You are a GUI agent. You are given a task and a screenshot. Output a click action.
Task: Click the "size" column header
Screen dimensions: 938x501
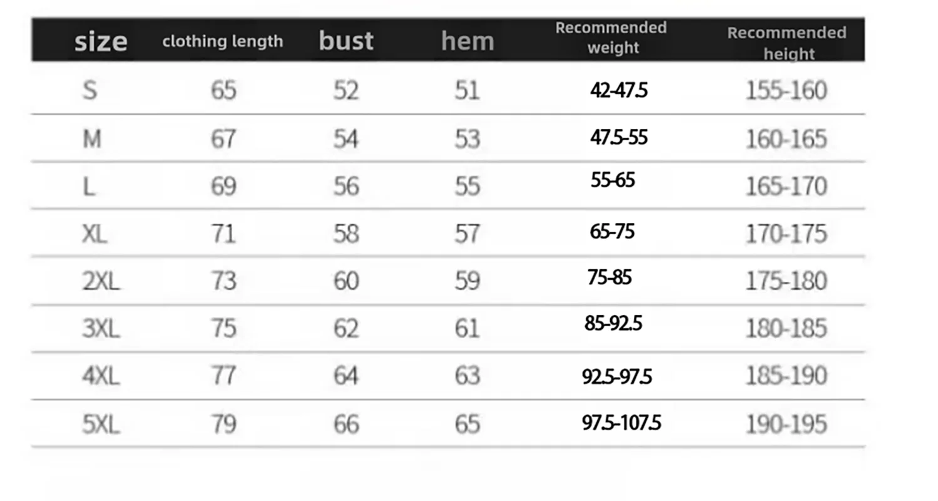[x=101, y=41]
